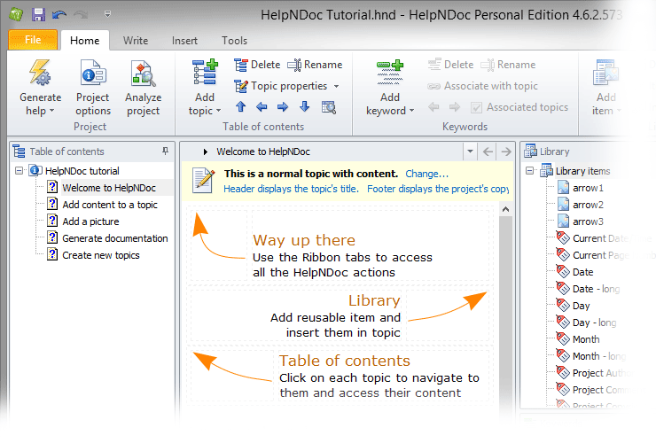Select the Month library variable
656x443 pixels.
586,339
